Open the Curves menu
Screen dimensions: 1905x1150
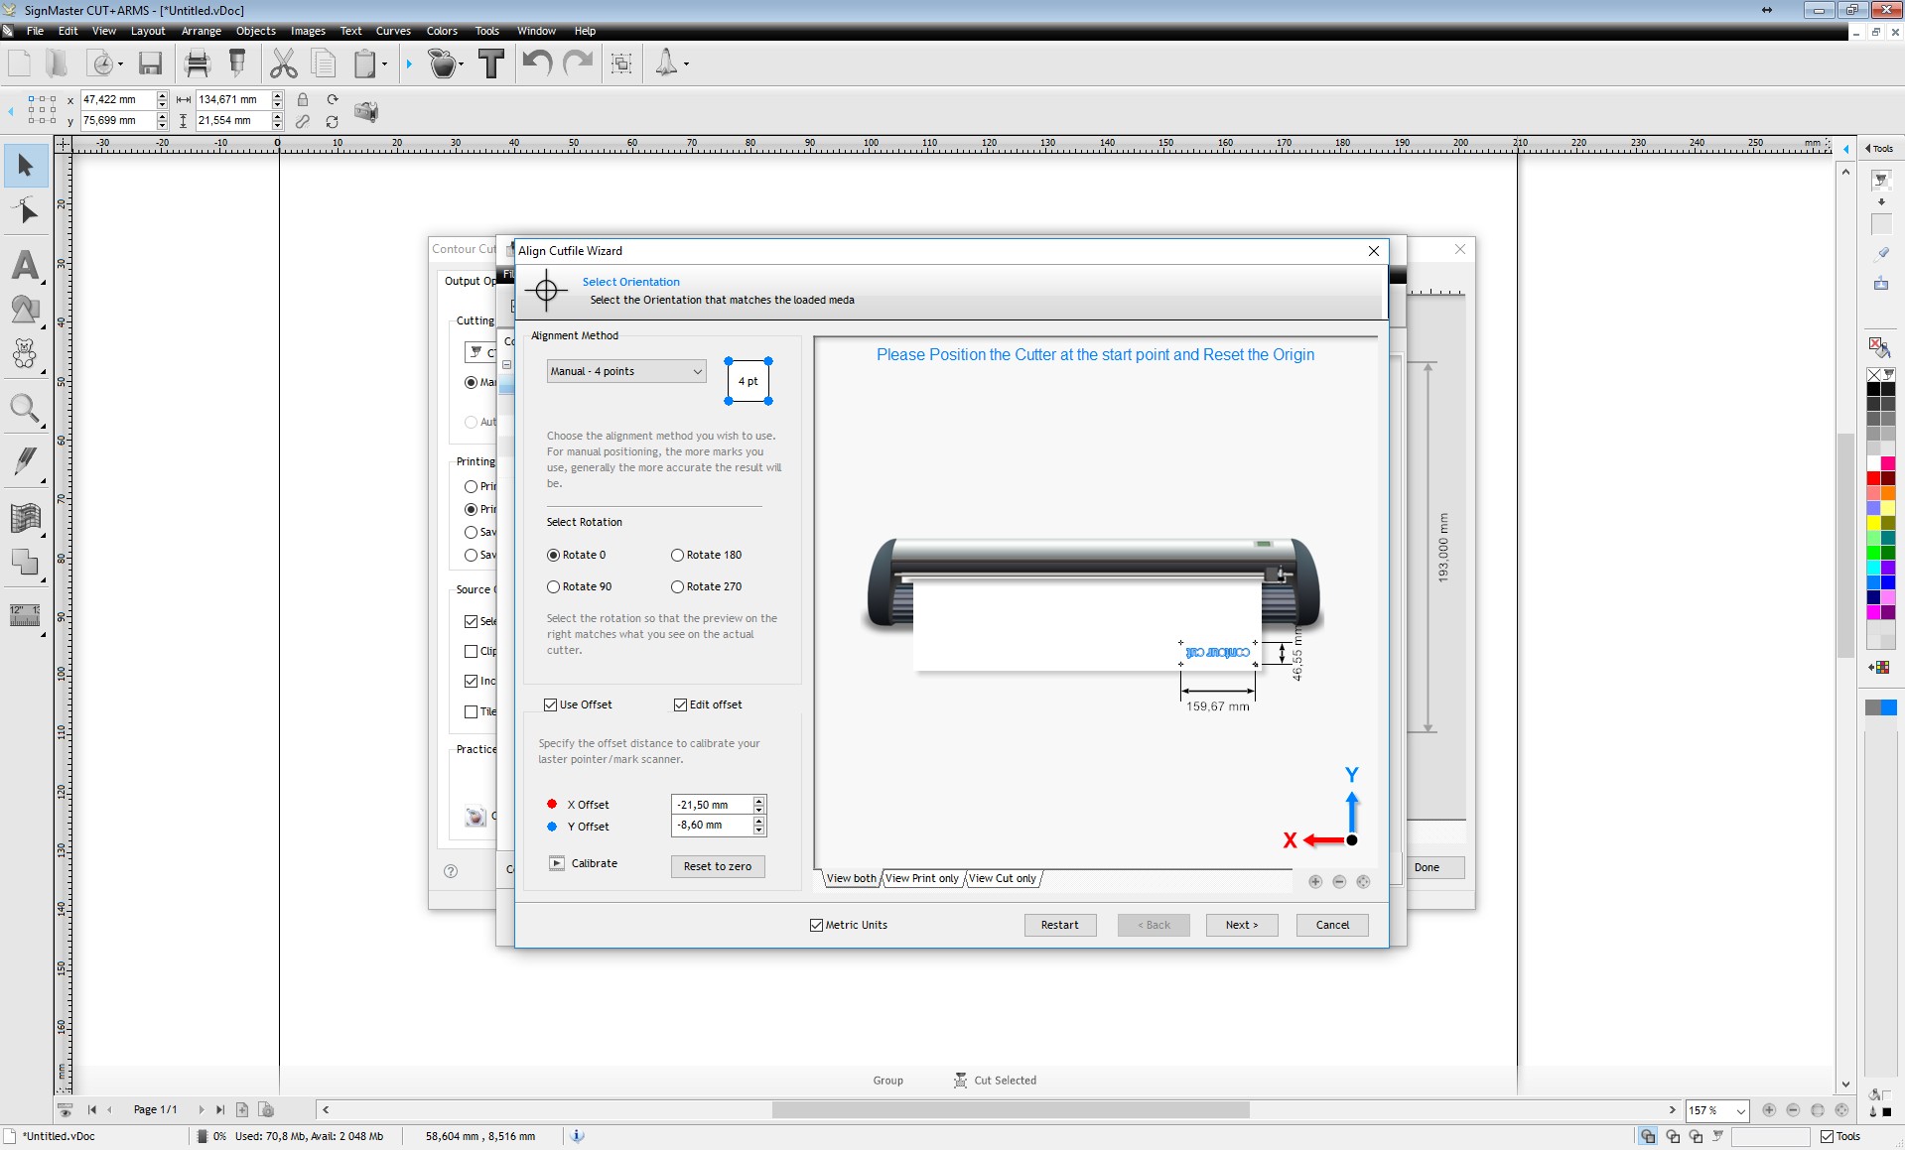(x=393, y=31)
